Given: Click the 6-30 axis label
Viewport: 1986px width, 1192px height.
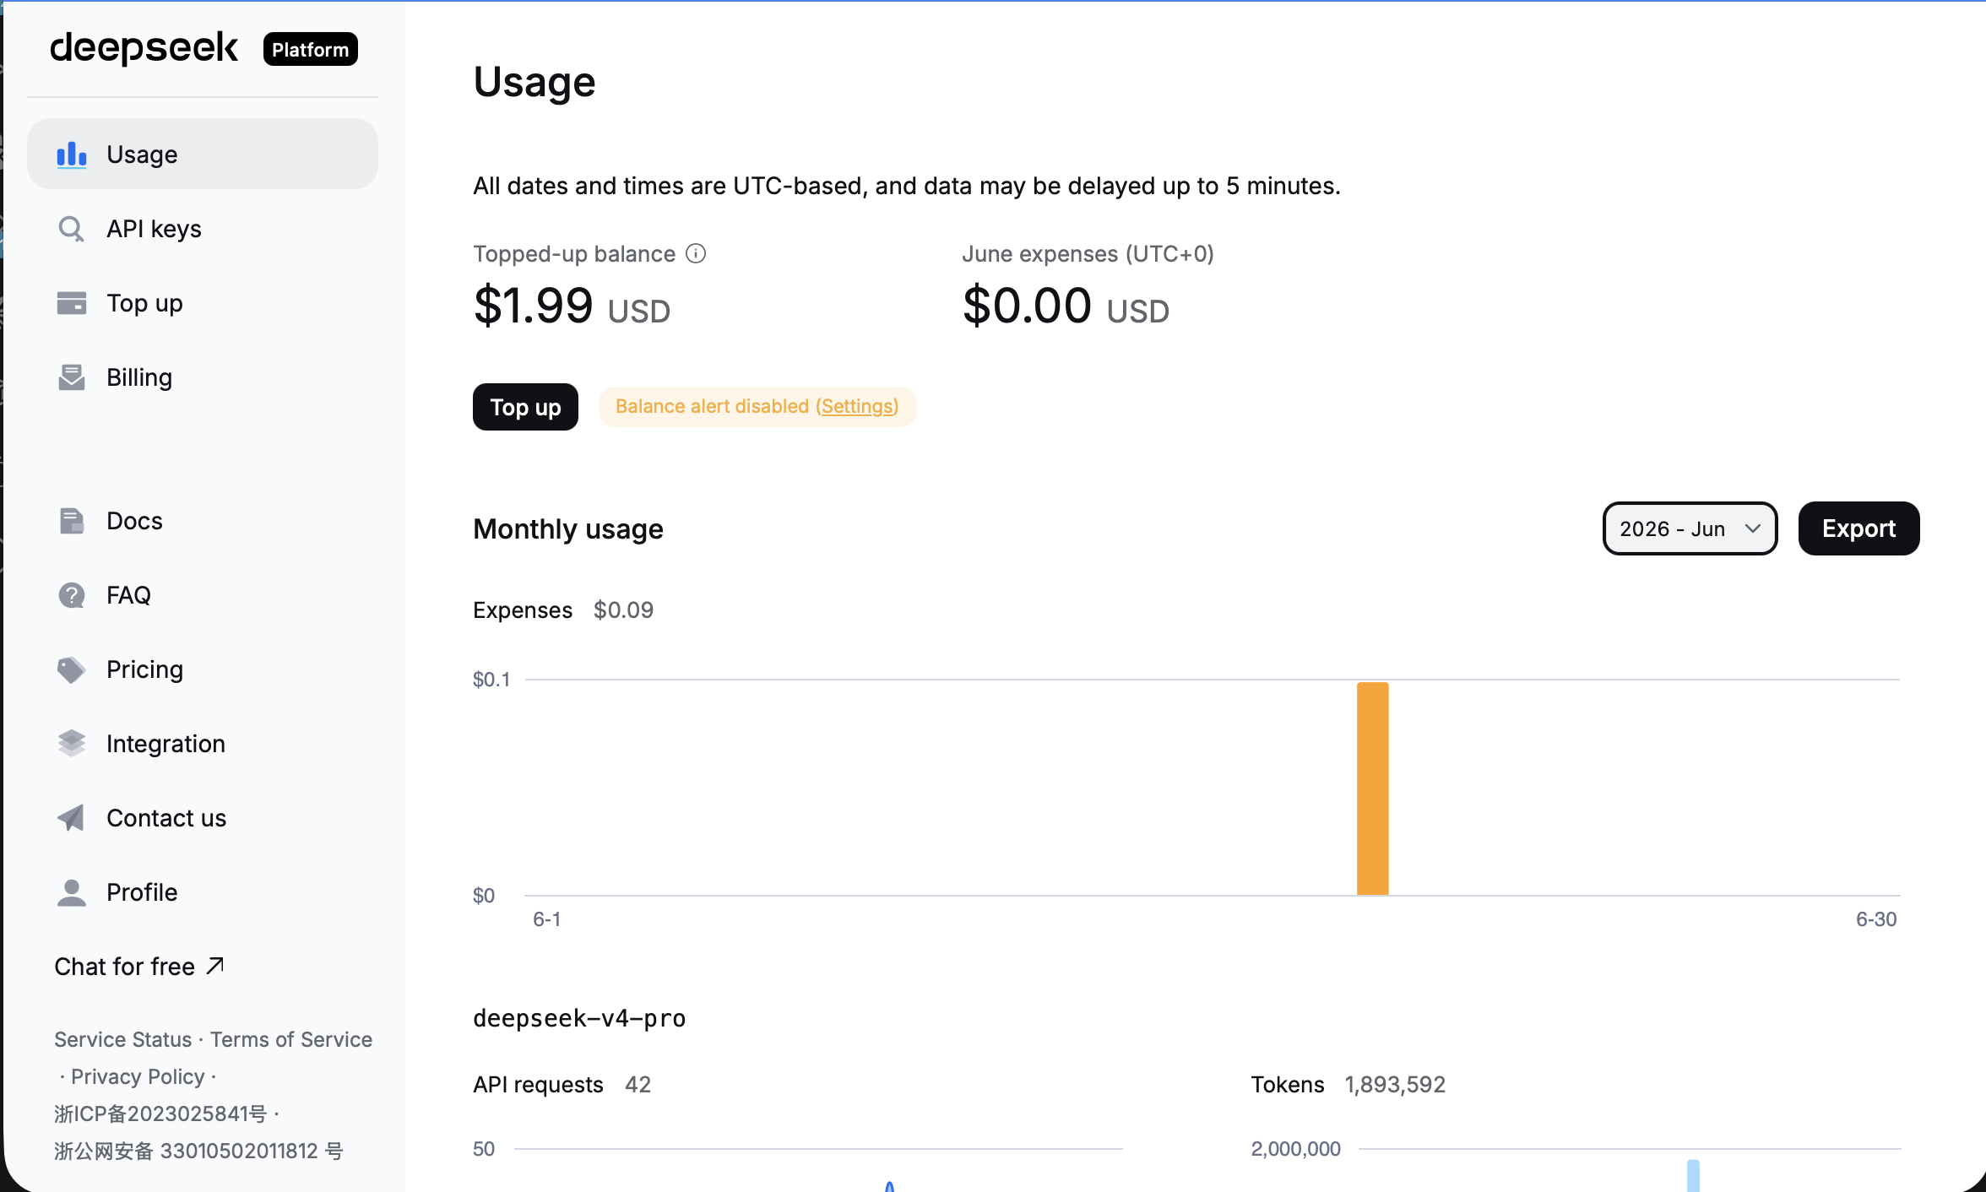Looking at the screenshot, I should pyautogui.click(x=1876, y=919).
